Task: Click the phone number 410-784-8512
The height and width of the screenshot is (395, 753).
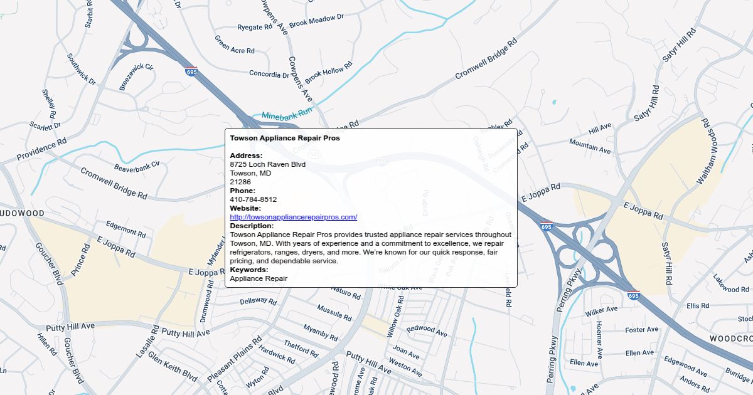Action: pos(253,199)
